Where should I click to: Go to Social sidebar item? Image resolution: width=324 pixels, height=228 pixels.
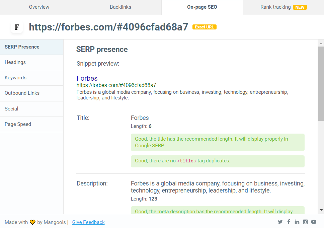click(x=11, y=109)
